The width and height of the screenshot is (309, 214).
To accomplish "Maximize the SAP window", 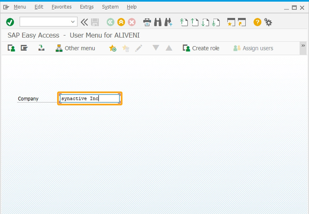I will click(294, 8).
